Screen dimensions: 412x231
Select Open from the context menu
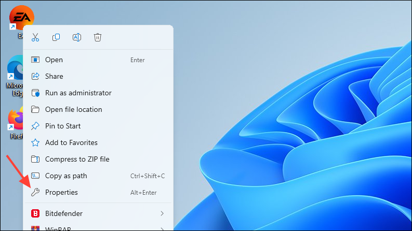[x=98, y=60]
